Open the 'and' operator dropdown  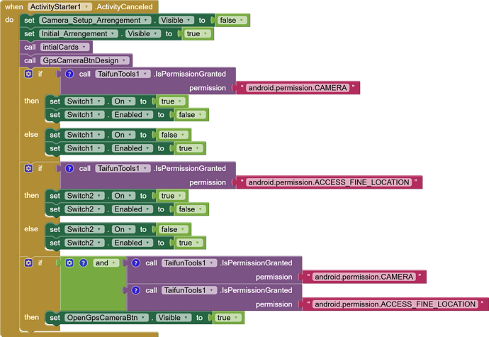pos(106,263)
